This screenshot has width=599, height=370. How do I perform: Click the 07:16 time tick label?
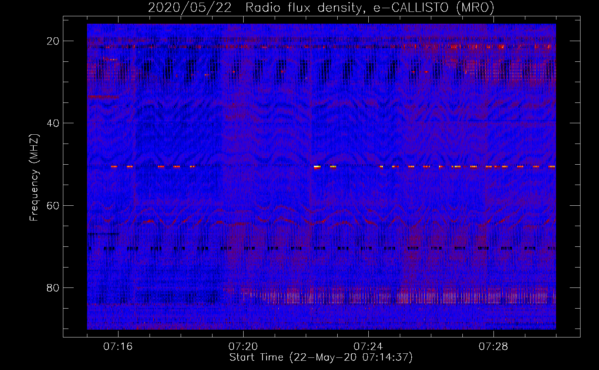click(x=118, y=347)
